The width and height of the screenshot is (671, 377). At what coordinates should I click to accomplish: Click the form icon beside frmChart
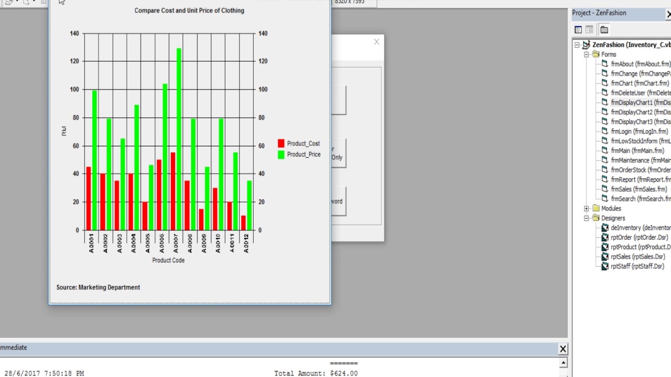pos(604,83)
